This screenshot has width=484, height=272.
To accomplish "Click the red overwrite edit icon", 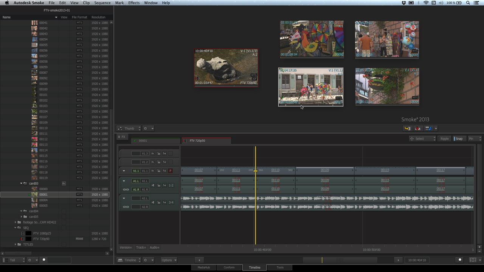I will tap(417, 128).
